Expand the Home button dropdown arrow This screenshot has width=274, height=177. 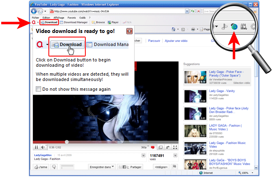[178, 29]
